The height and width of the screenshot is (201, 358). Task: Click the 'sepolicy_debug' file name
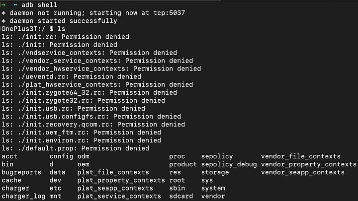pyautogui.click(x=229, y=164)
